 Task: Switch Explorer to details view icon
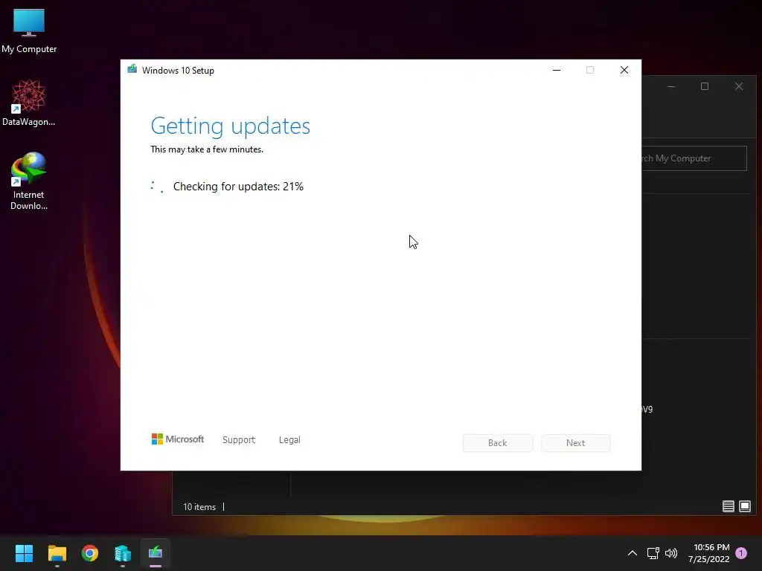(x=728, y=506)
